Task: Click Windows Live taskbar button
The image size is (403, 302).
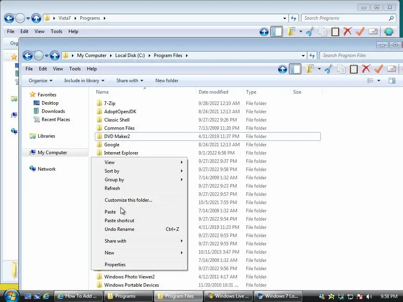Action: pyautogui.click(x=229, y=296)
